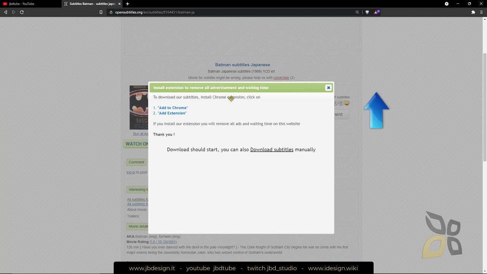
Task: Click the "Download subtitles" manual link
Action: coord(272,150)
